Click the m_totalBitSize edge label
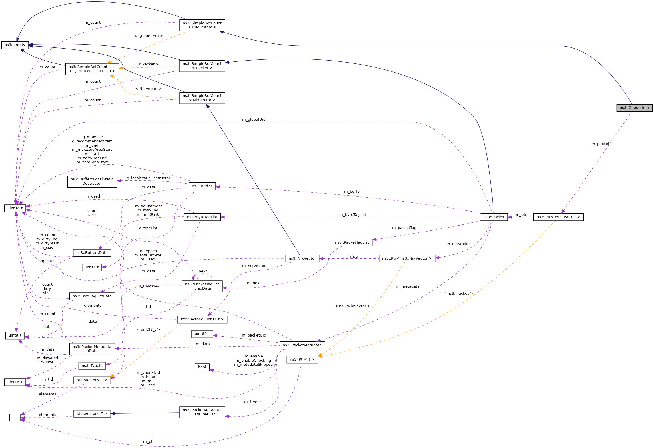This screenshot has width=654, height=448. pos(148,255)
